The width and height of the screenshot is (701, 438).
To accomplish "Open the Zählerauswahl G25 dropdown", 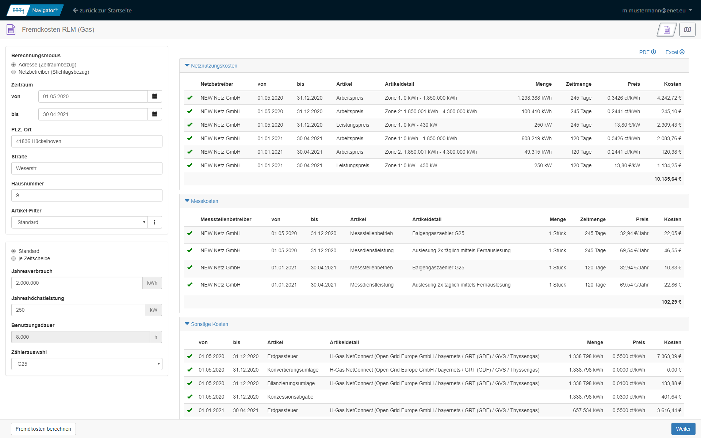I will [87, 364].
